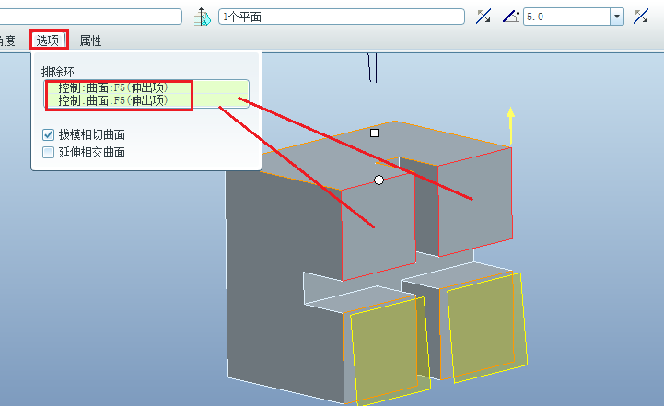
Task: Select the white square drag handle on model
Action: [x=374, y=133]
